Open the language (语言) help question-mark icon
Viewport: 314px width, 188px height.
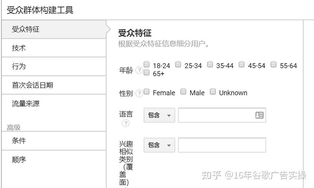coord(126,123)
